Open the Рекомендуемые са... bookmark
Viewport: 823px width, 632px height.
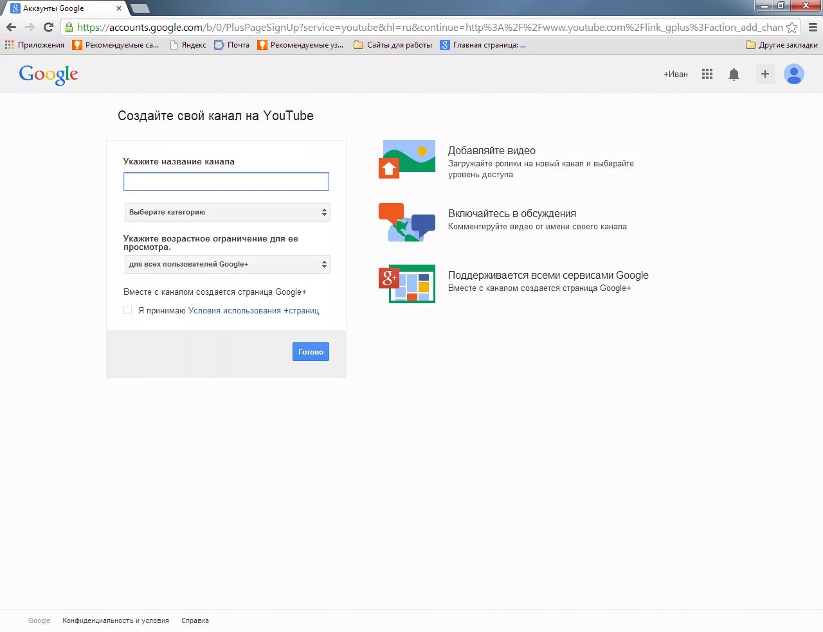[116, 45]
